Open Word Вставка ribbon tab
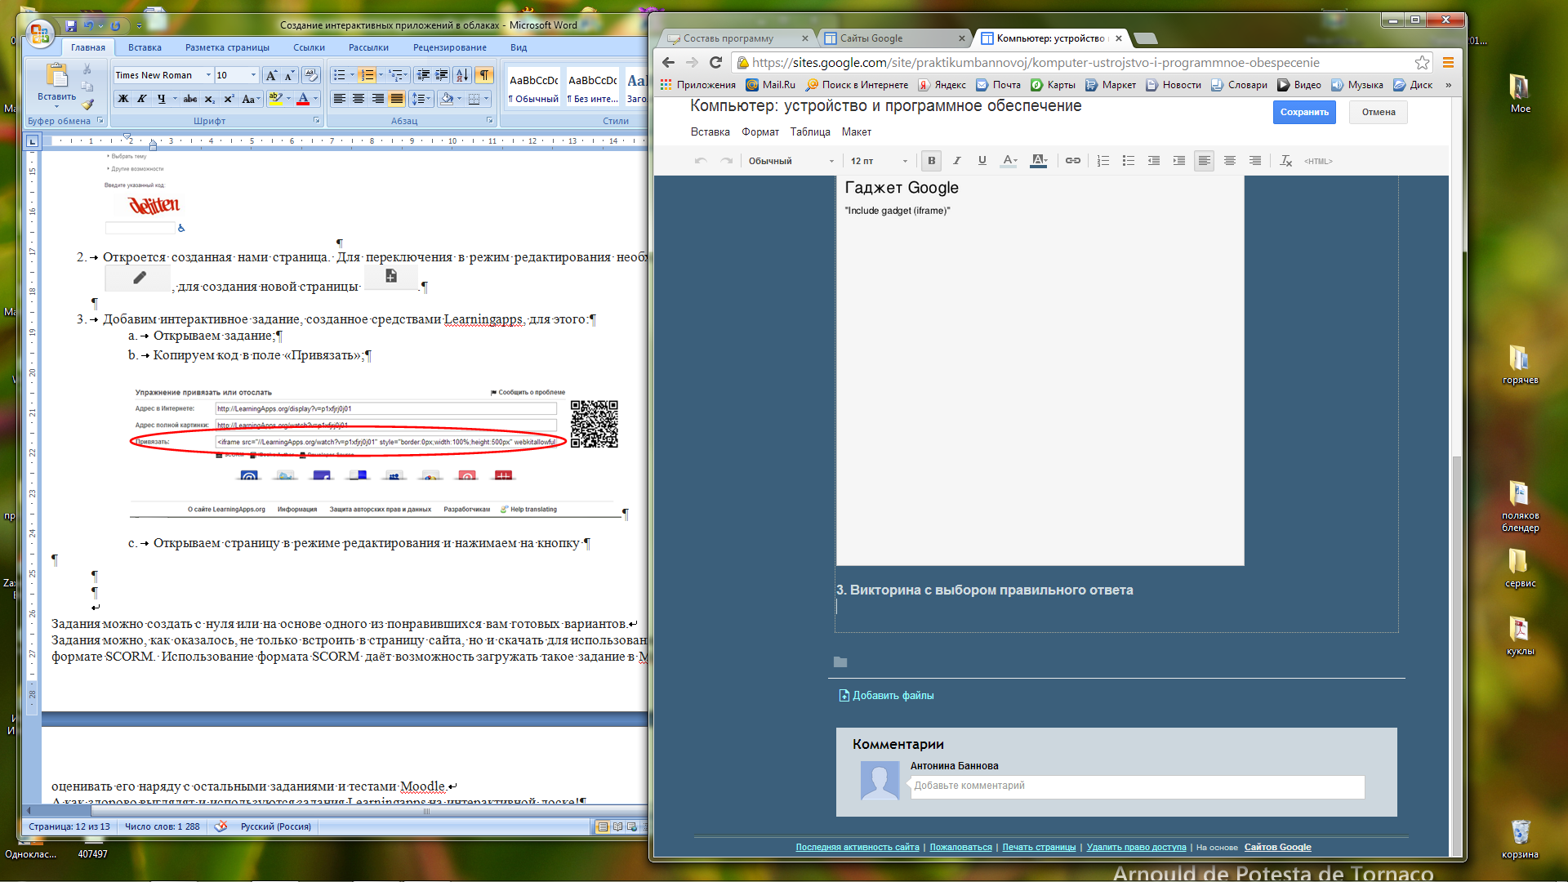 point(145,48)
